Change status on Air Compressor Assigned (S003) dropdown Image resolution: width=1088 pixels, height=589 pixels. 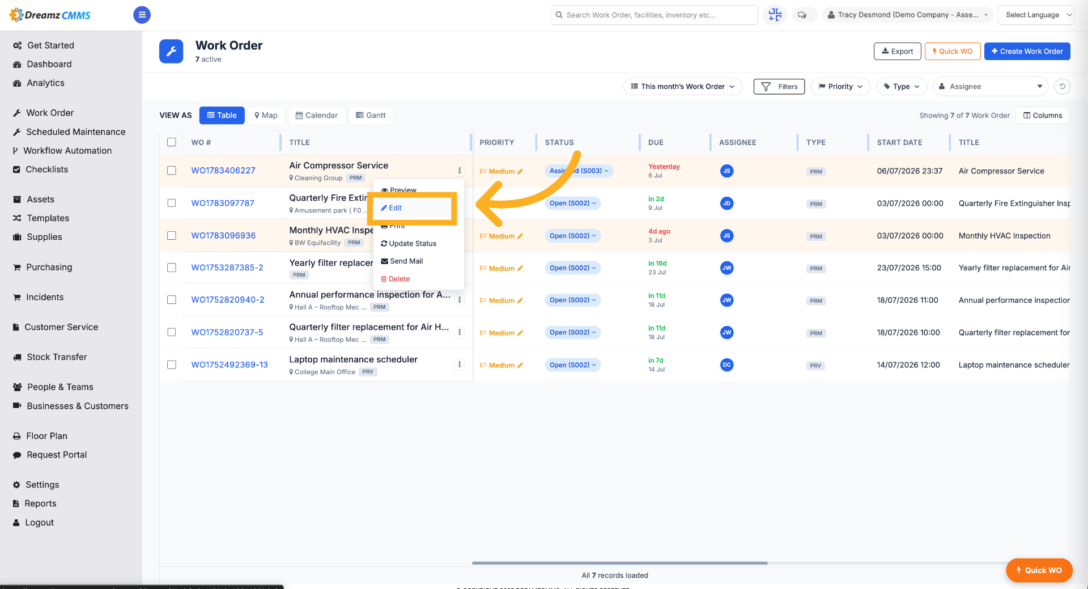[579, 171]
